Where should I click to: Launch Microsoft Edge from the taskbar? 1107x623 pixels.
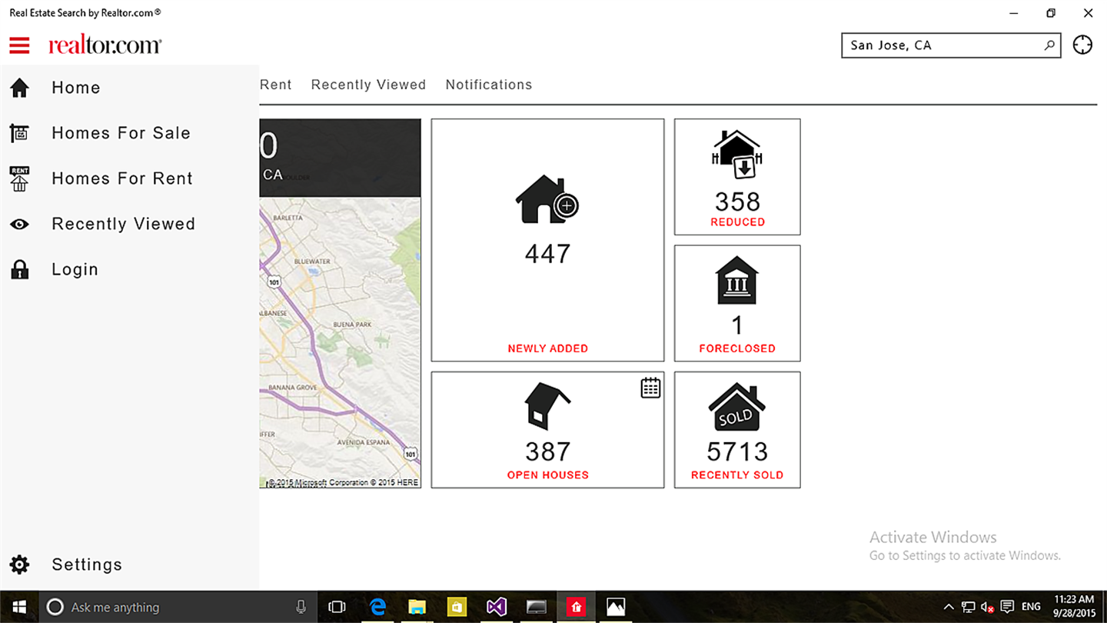tap(377, 607)
